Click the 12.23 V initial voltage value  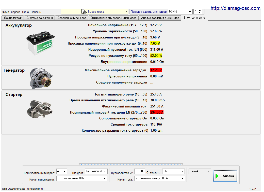point(156,25)
